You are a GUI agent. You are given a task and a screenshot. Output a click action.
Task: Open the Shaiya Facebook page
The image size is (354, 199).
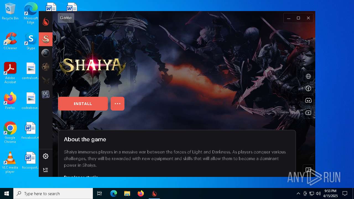(x=308, y=88)
